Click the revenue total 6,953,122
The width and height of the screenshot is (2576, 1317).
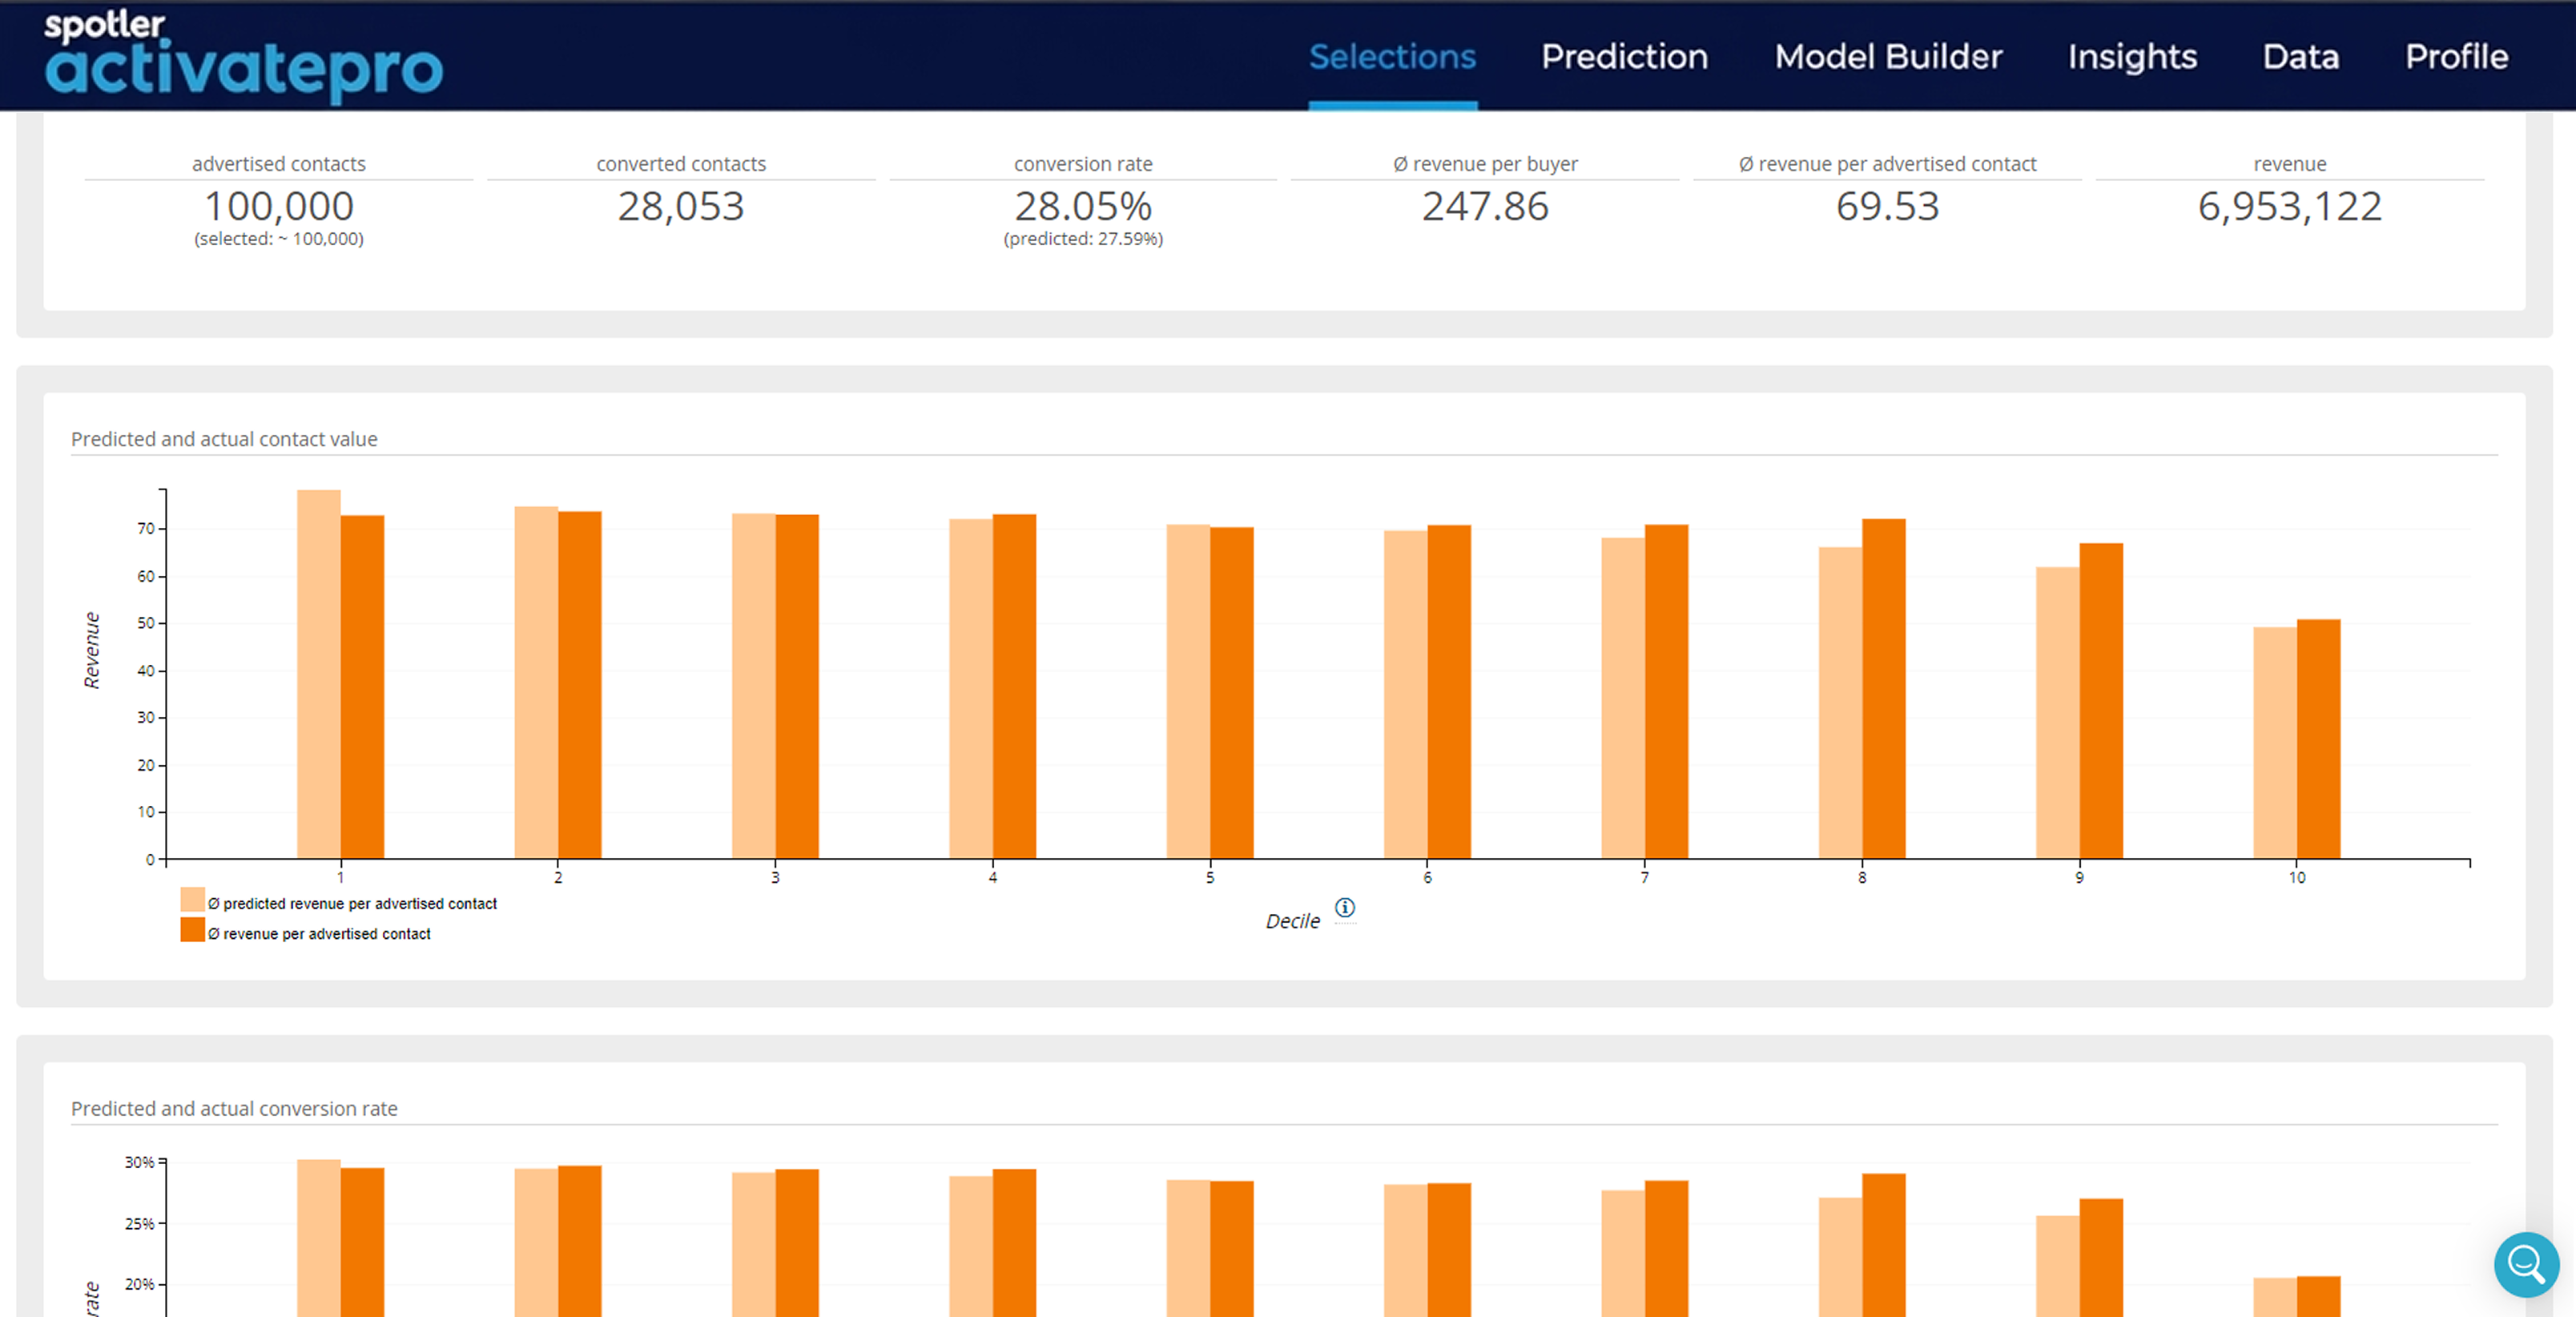(x=2289, y=206)
